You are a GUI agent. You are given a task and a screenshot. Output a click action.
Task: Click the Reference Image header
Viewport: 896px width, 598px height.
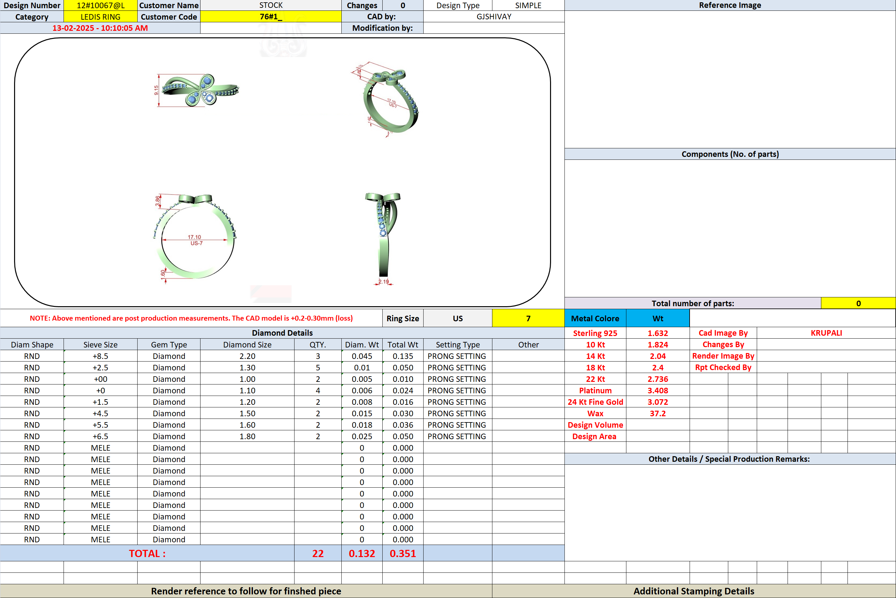[730, 5]
